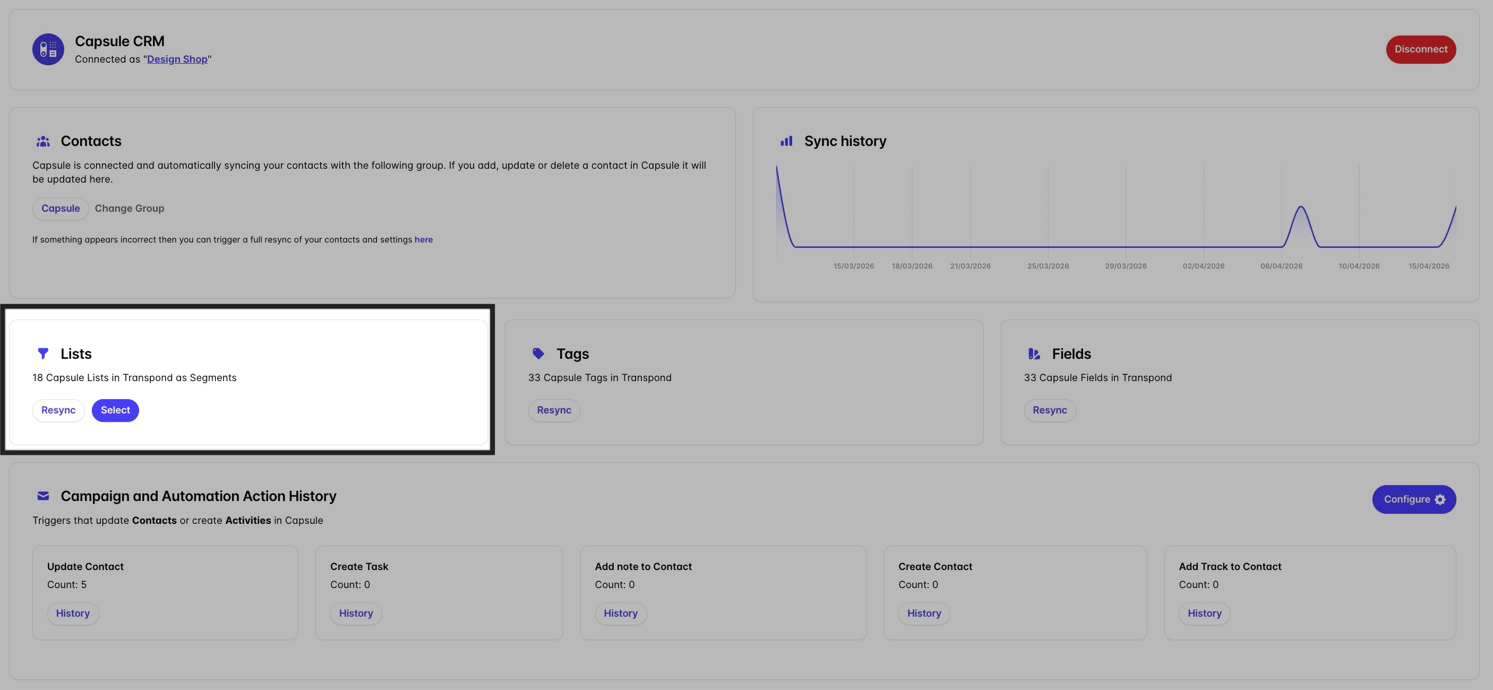View History for Update Contact

73,614
